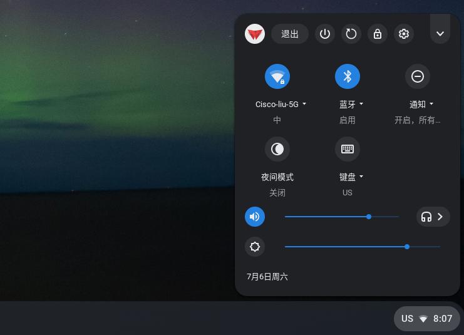Lock the screen with padlock icon

378,34
